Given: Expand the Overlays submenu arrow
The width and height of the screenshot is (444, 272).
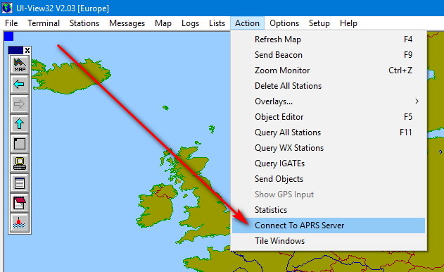Looking at the screenshot, I should [417, 101].
